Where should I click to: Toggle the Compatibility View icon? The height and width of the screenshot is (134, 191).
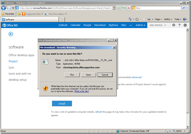[x=119, y=8]
